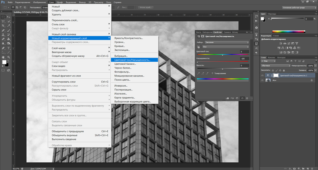
Task: Click the foreground color swatch in toolbar
Action: click(x=5, y=62)
